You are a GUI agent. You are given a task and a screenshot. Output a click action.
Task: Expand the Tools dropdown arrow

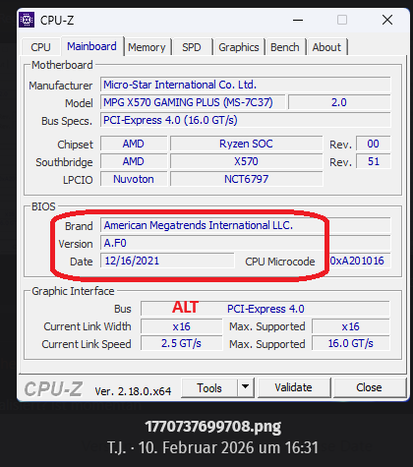coord(246,386)
